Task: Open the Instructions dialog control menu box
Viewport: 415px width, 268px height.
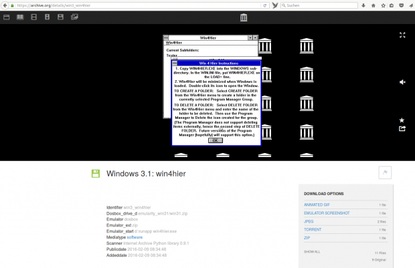Action: [175, 63]
